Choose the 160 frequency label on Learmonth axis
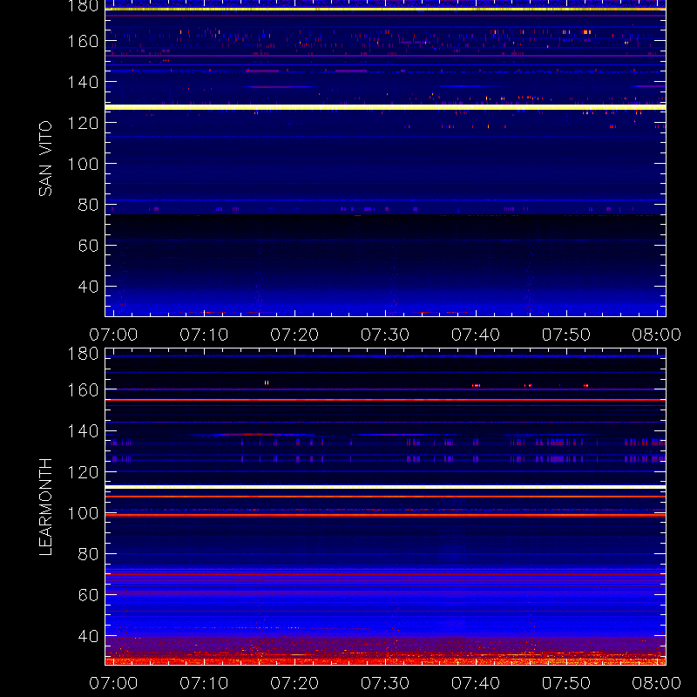 (x=83, y=389)
